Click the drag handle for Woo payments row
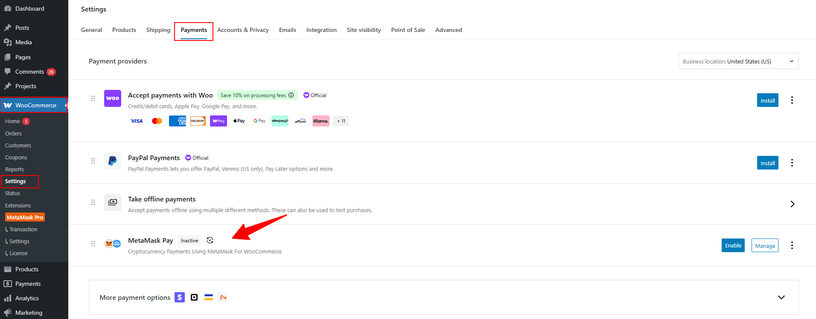Screen dimensions: 816x319 pos(93,98)
